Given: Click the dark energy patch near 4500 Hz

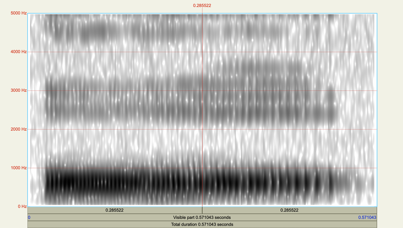Looking at the screenshot, I should (x=94, y=31).
